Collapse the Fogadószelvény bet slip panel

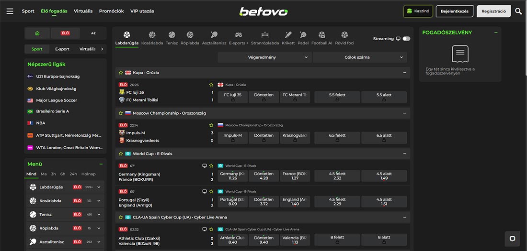[496, 33]
